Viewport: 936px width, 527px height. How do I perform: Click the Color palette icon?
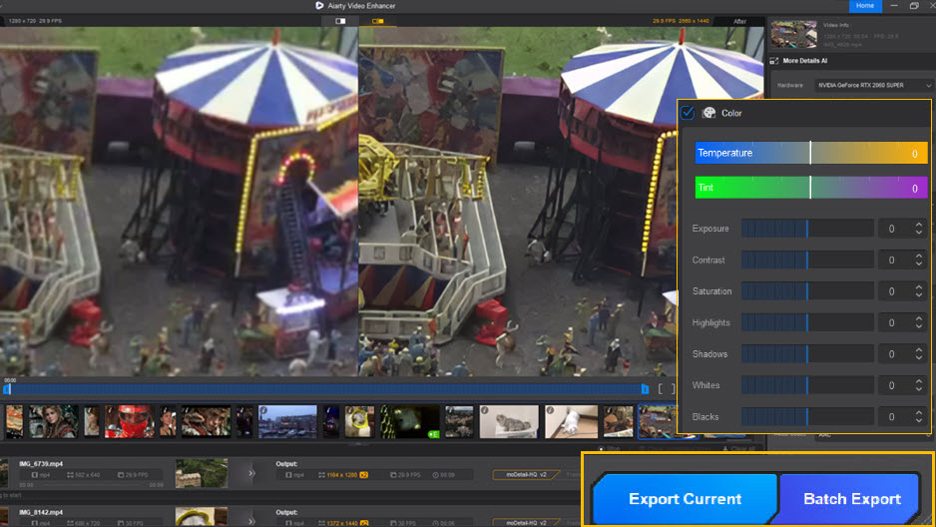pos(708,113)
